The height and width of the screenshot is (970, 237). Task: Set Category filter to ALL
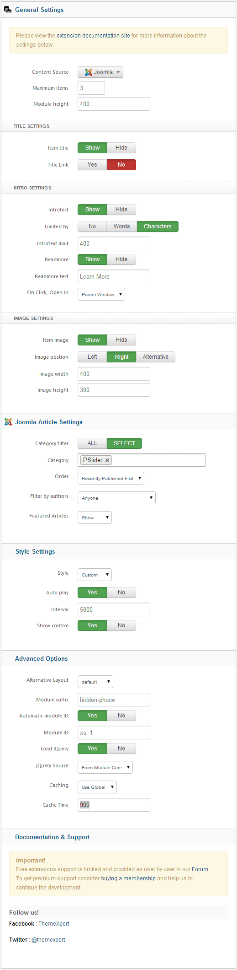coord(92,443)
